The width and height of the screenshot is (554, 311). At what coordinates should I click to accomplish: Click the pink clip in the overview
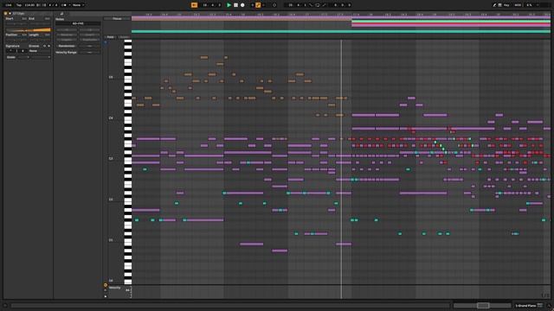[x=451, y=25]
